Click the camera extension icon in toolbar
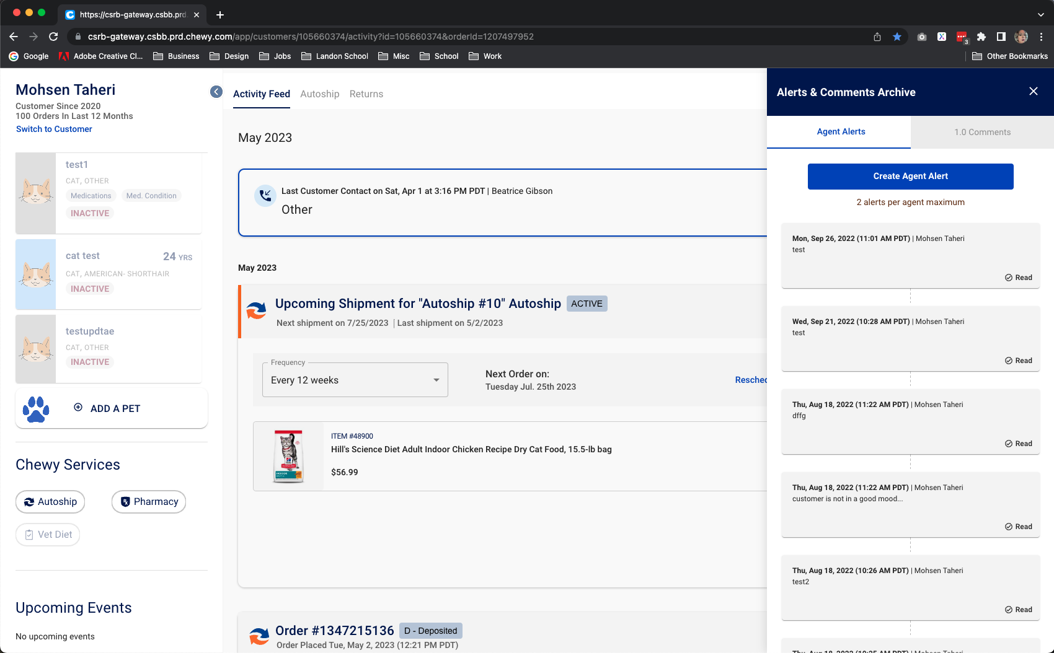This screenshot has width=1054, height=653. 922,37
